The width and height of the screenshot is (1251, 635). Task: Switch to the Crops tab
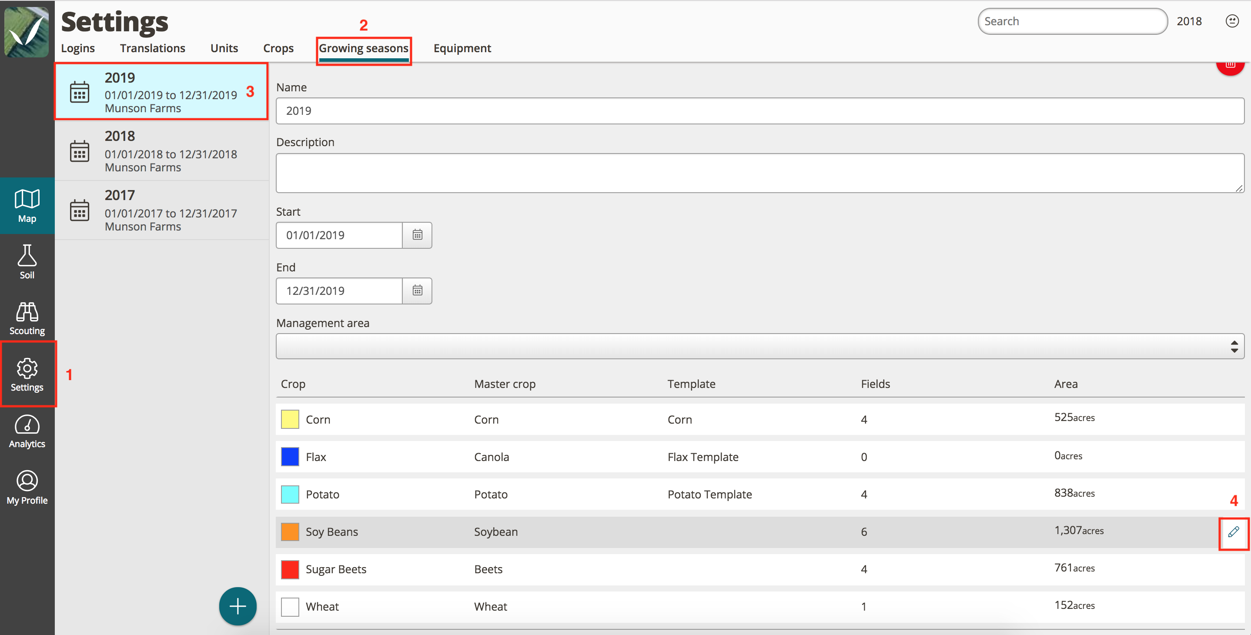tap(278, 48)
